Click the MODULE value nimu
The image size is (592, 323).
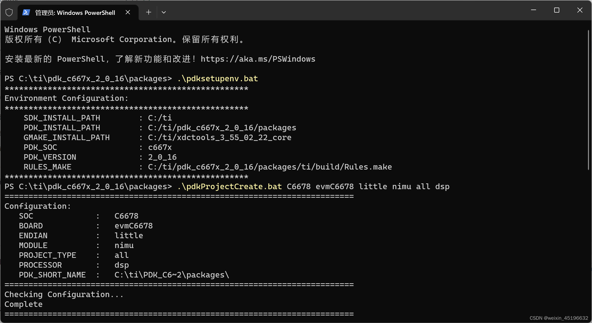tap(124, 246)
